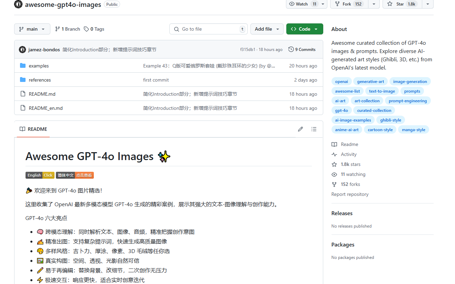Click the awesome-gpt4o-images repository title
The image size is (455, 284).
click(63, 4)
